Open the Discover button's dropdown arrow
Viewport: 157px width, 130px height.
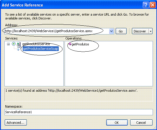click(x=151, y=31)
